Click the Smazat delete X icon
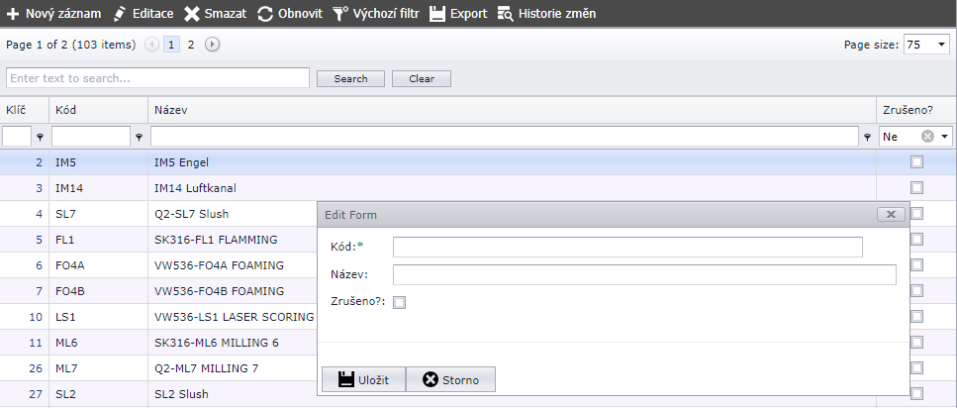Screen dimensions: 957x408 pyautogui.click(x=192, y=14)
